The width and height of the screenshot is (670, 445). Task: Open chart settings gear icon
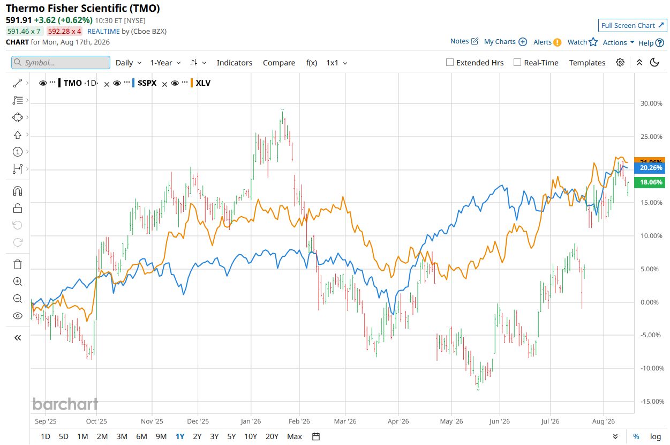(x=620, y=62)
